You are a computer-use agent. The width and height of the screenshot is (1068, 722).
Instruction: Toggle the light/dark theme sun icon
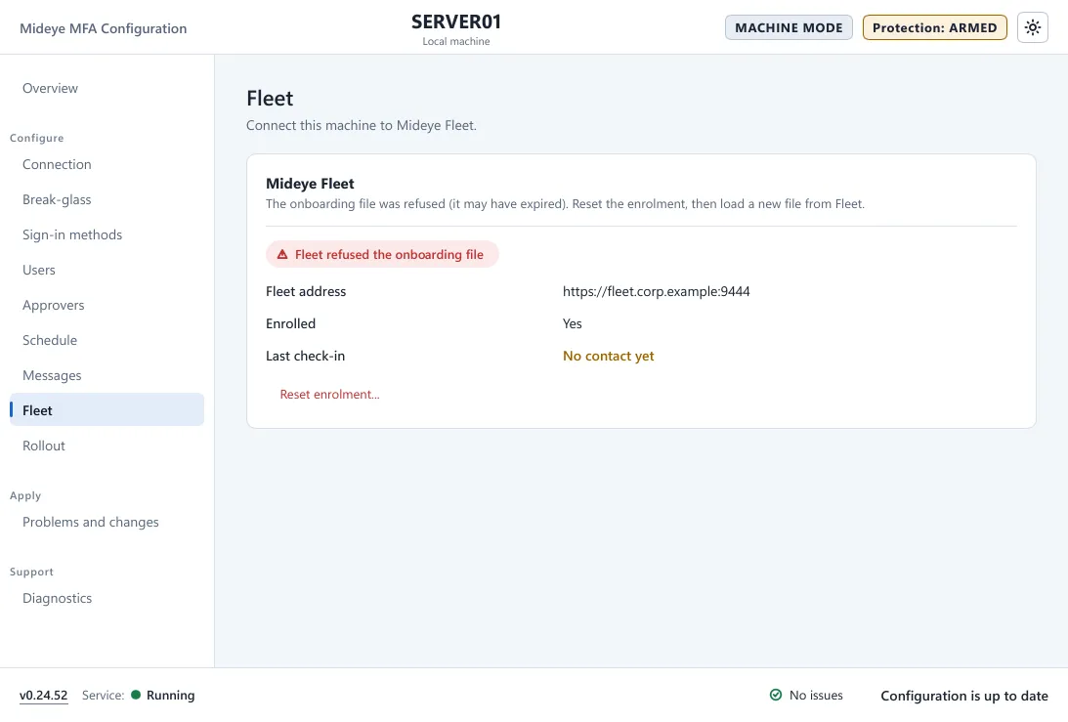click(1033, 28)
